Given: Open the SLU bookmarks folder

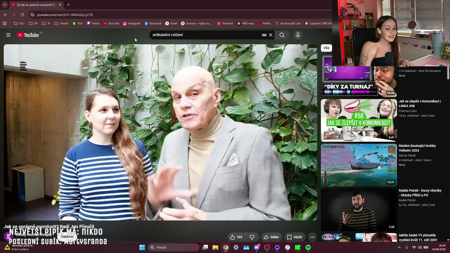Looking at the screenshot, I should pyautogui.click(x=19, y=24).
